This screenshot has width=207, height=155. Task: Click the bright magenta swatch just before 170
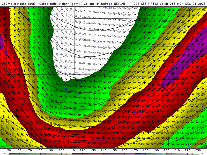[x=132, y=154]
